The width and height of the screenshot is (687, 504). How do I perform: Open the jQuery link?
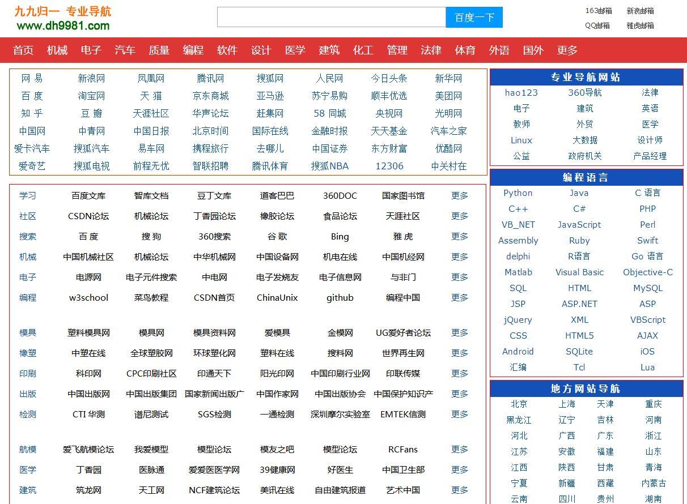[518, 319]
